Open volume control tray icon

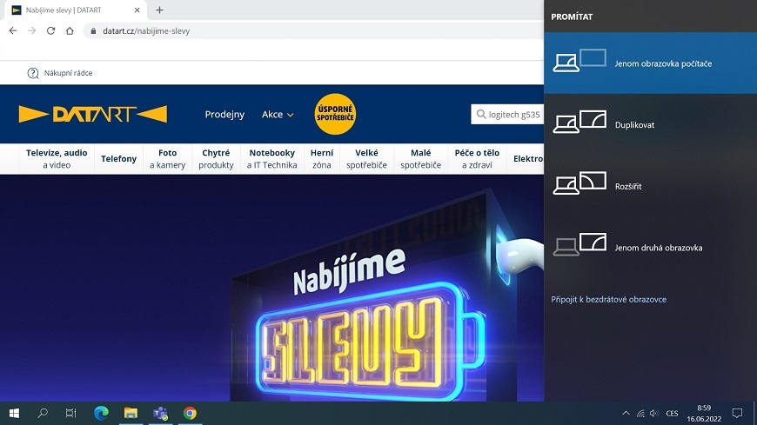tap(654, 414)
